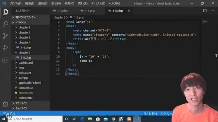Expand the webalizer folder
The width and height of the screenshot is (218, 122).
(31, 73)
